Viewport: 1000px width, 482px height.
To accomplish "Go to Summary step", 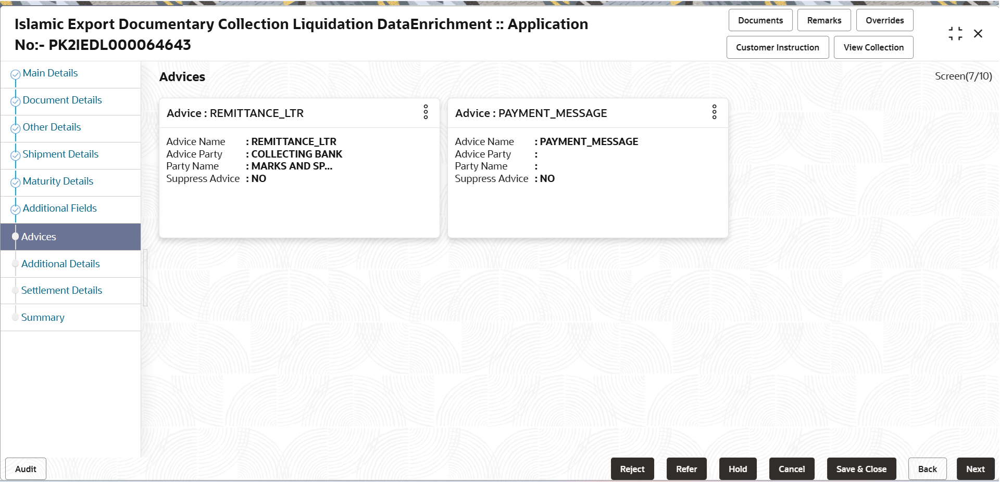I will tap(43, 318).
